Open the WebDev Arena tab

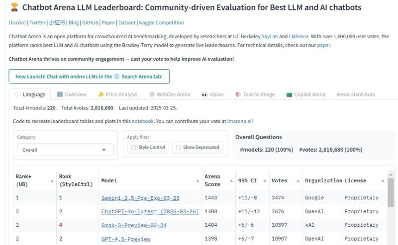169,94
